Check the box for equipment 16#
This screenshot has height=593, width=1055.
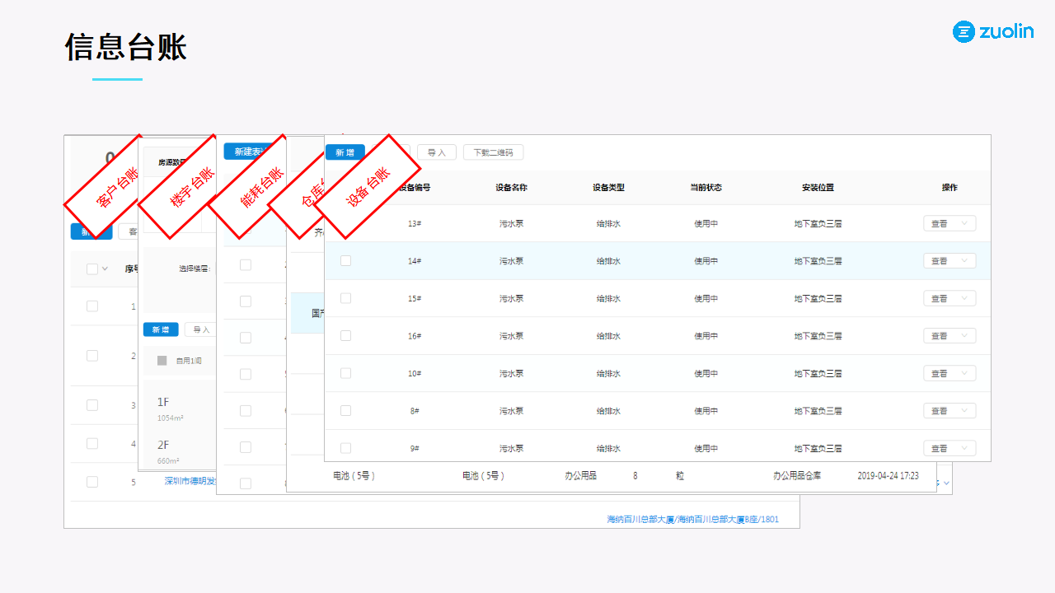(x=345, y=335)
